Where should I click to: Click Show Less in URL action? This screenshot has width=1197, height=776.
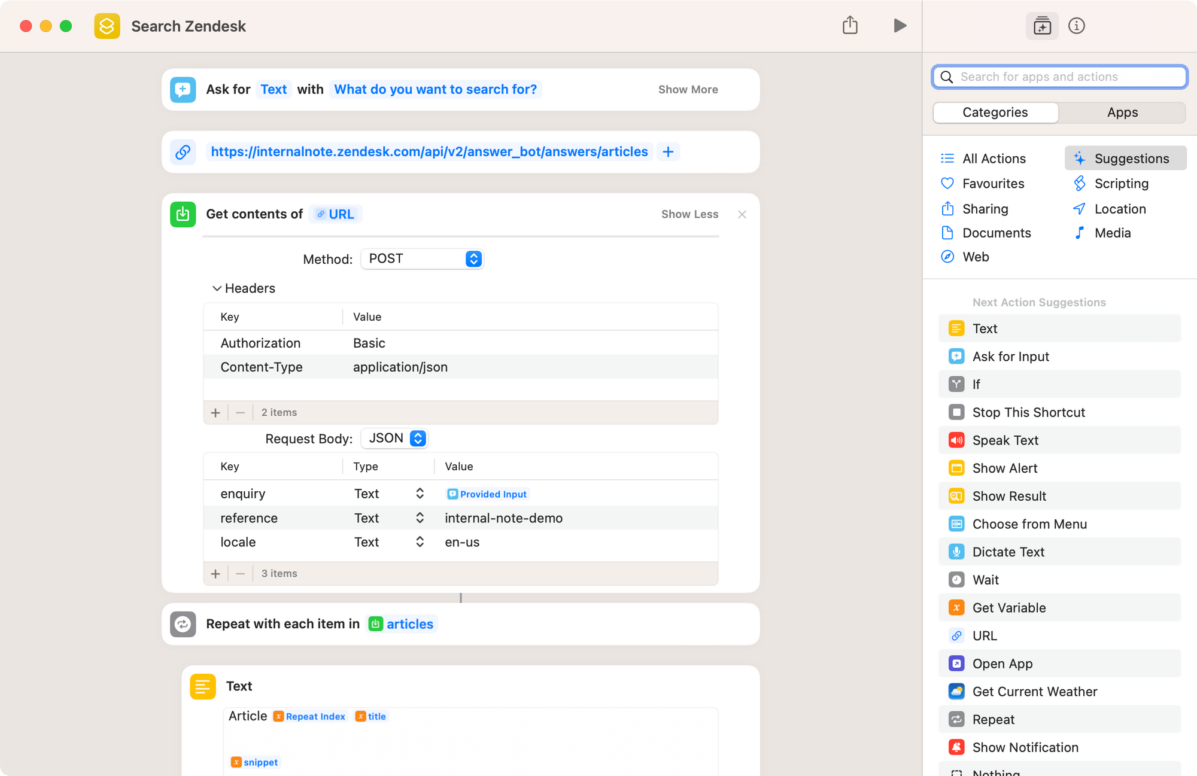tap(689, 214)
